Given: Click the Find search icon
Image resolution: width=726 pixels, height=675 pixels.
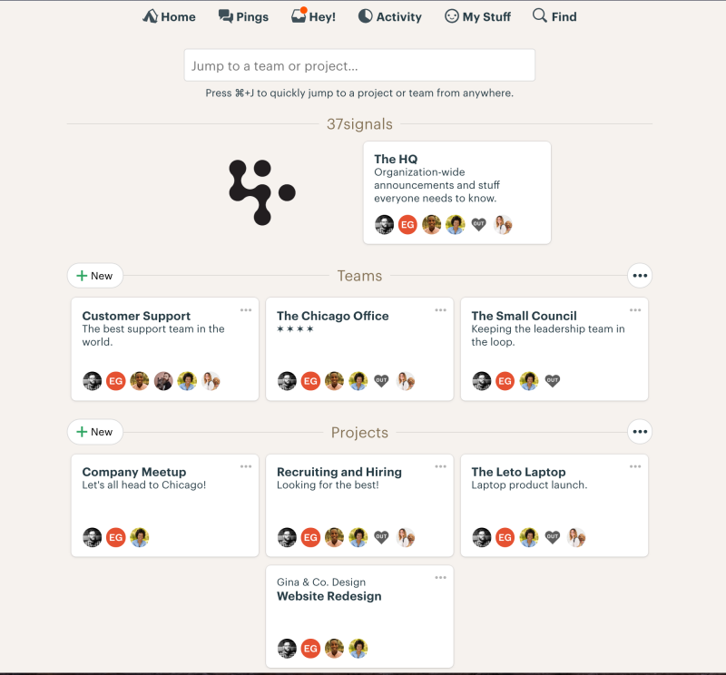Looking at the screenshot, I should (539, 15).
